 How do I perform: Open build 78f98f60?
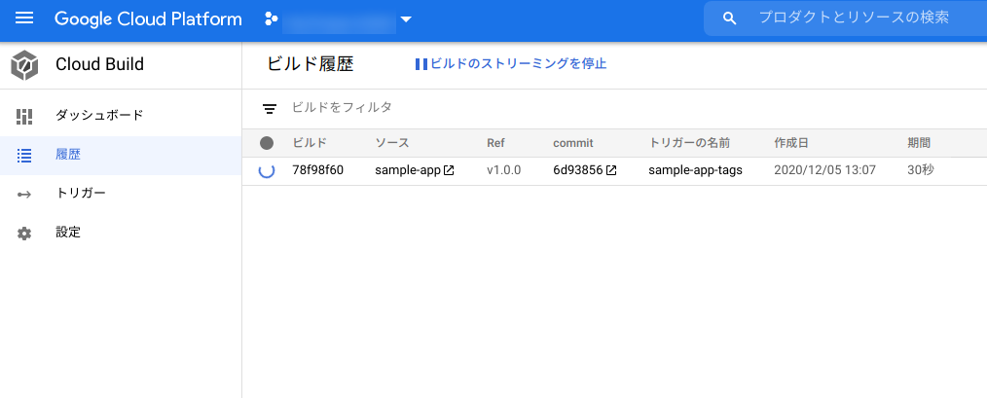click(318, 170)
